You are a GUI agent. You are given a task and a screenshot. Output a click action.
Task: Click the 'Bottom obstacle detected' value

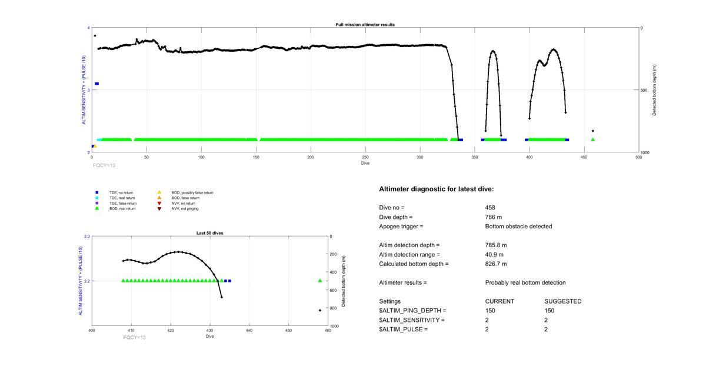518,227
